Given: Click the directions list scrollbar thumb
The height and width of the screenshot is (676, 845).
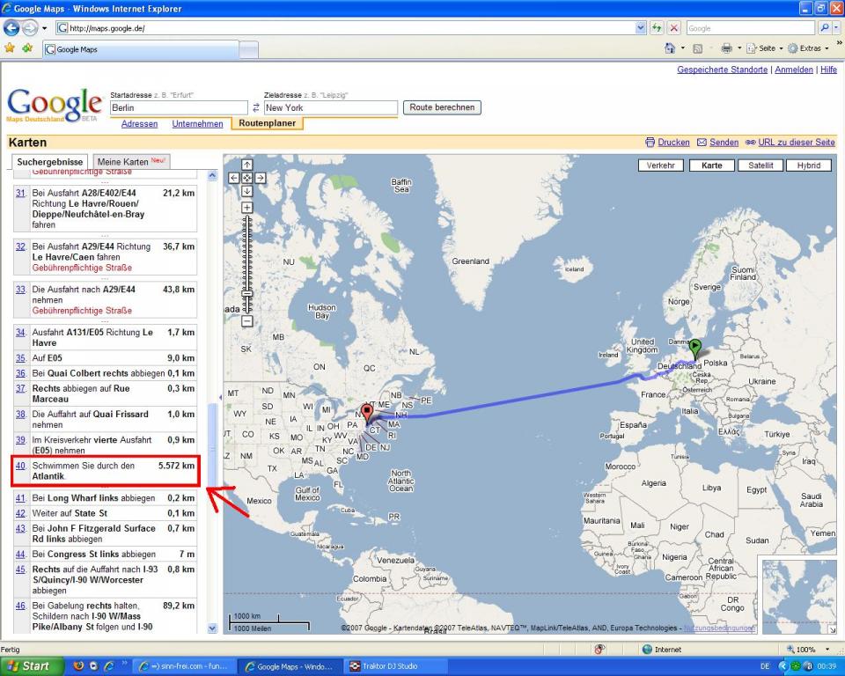Looking at the screenshot, I should point(212,445).
